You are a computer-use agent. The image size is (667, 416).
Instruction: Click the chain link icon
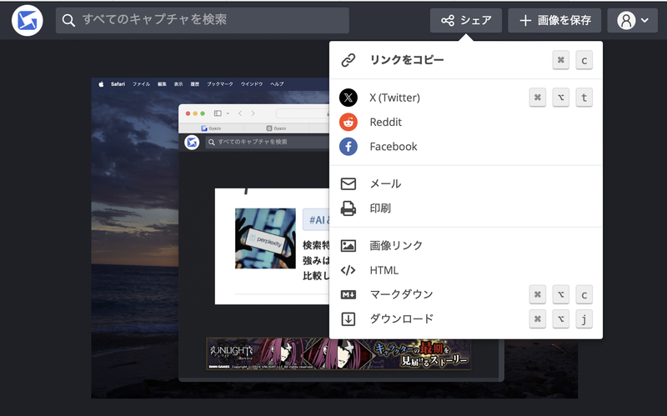(x=349, y=60)
